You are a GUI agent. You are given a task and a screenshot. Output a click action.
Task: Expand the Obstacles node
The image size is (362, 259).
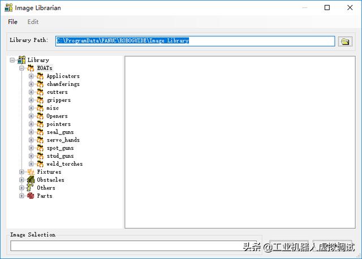pyautogui.click(x=21, y=180)
